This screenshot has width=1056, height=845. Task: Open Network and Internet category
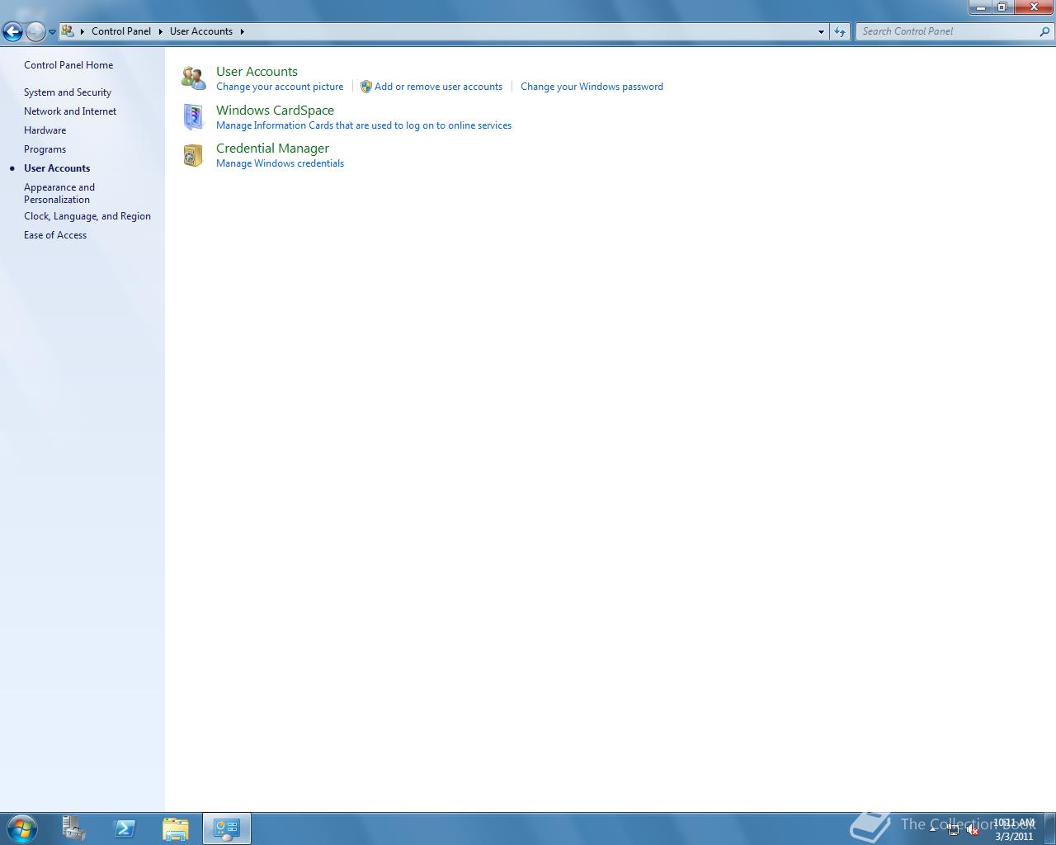tap(70, 111)
